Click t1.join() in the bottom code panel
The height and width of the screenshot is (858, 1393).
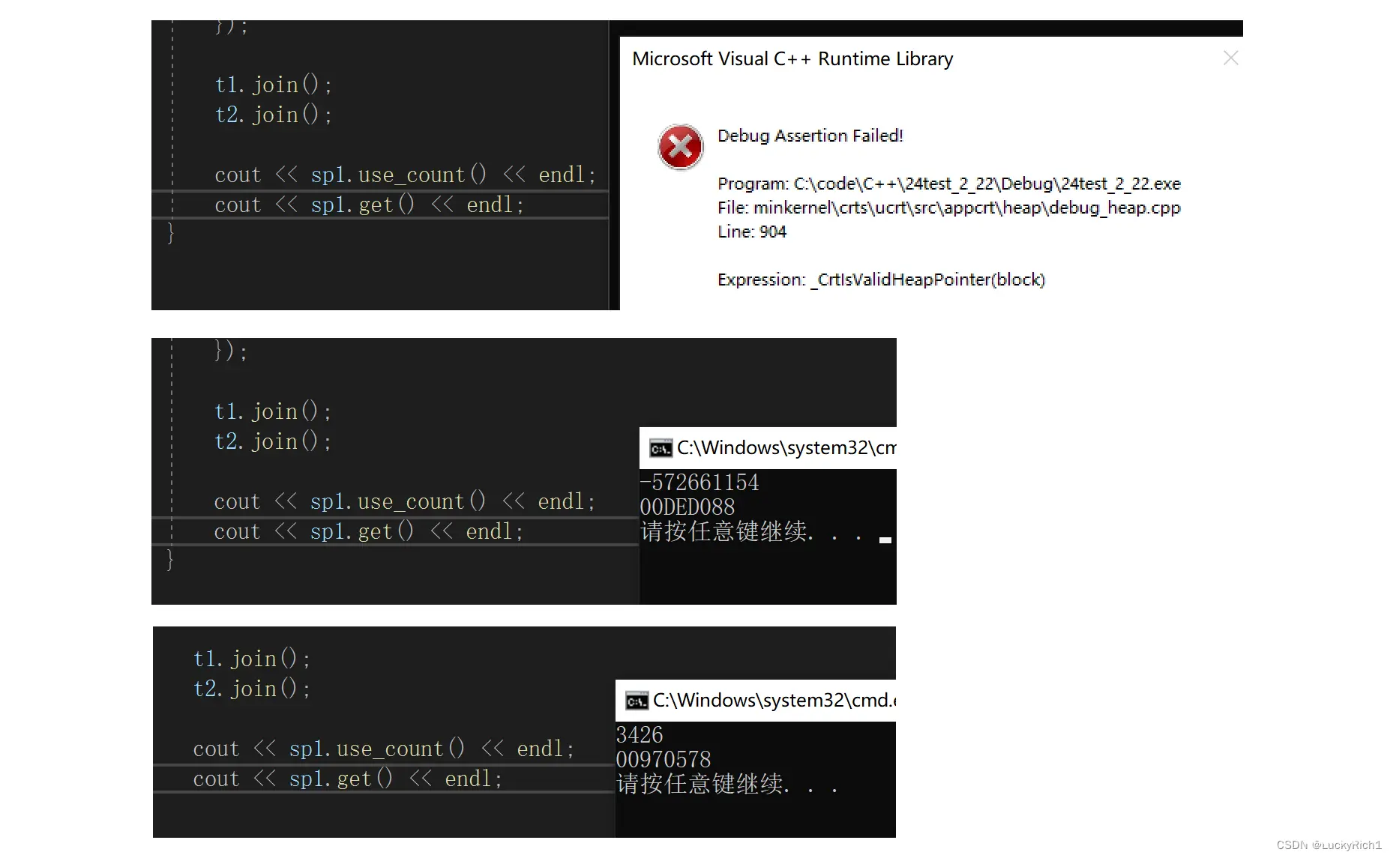point(251,659)
